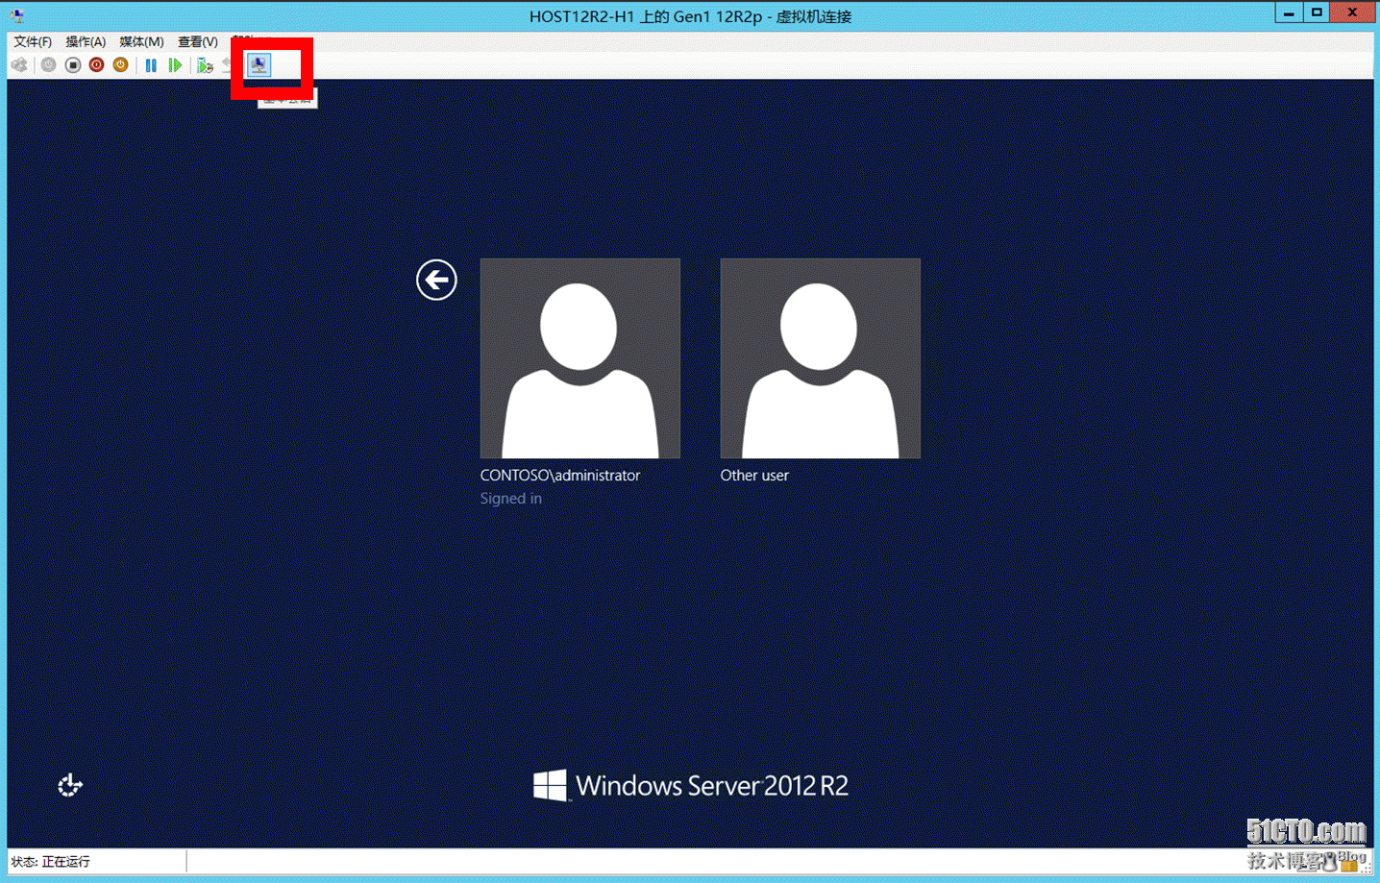This screenshot has height=883, width=1380.
Task: Click the back arrow on login screen
Action: (436, 280)
